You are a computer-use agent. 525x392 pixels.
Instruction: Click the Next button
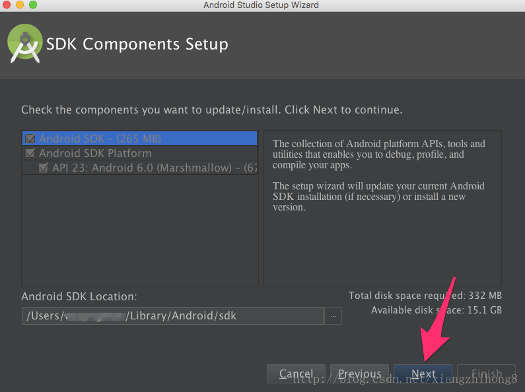(423, 374)
